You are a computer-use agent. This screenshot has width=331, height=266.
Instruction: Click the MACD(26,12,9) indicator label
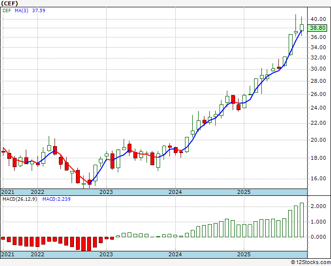click(19, 199)
